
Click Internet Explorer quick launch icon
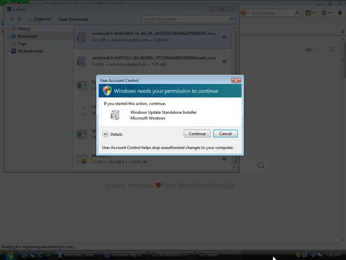pyautogui.click(x=40, y=255)
